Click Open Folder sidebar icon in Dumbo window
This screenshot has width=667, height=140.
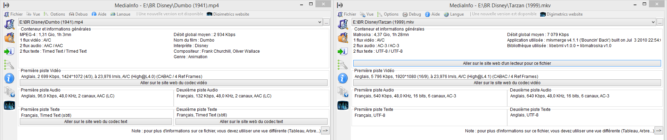click(x=9, y=37)
